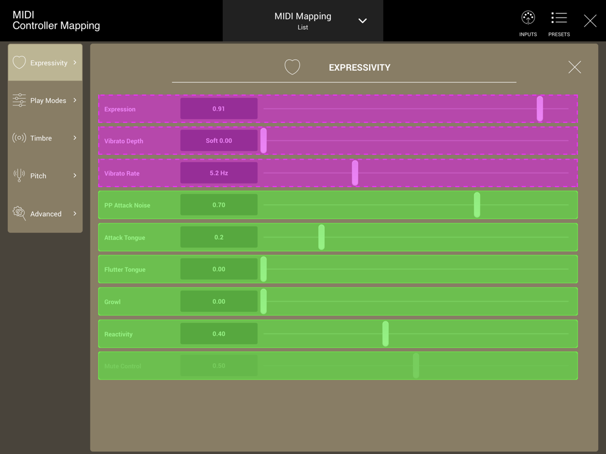Click the EXPRESSIVITY panel title
Viewport: 606px width, 454px height.
(x=359, y=68)
